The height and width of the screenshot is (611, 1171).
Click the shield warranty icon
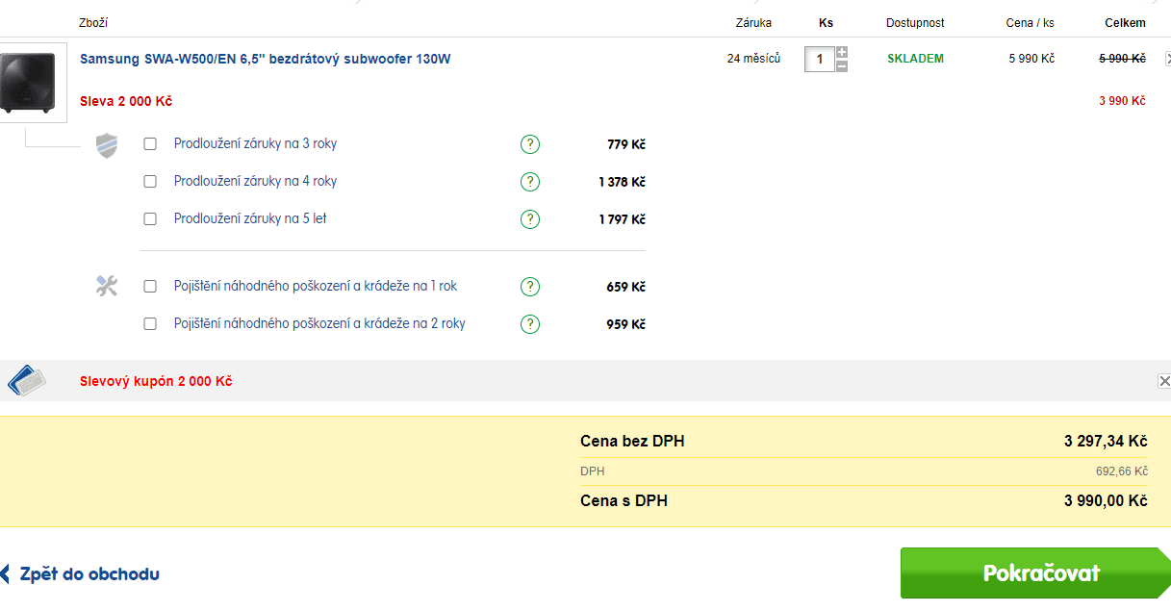107,146
